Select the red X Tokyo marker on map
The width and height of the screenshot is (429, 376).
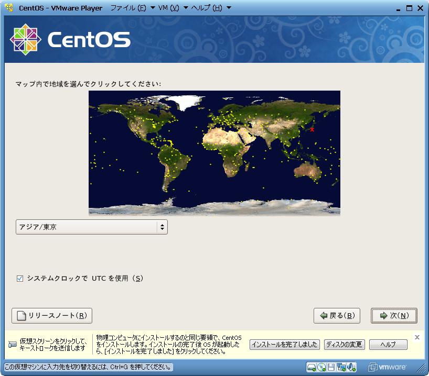coord(312,129)
